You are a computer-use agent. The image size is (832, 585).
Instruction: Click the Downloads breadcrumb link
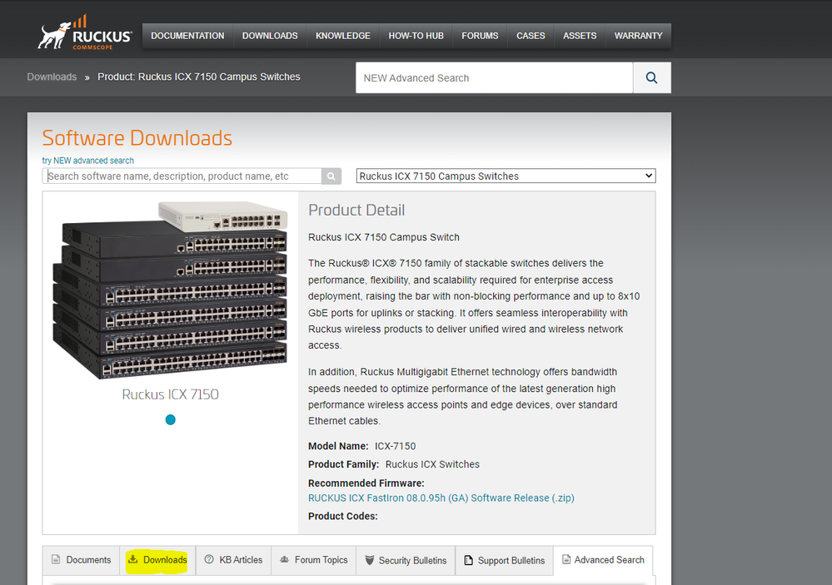52,77
